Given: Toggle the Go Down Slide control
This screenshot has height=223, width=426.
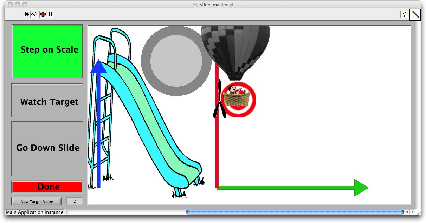Looking at the screenshot, I should pyautogui.click(x=47, y=148).
